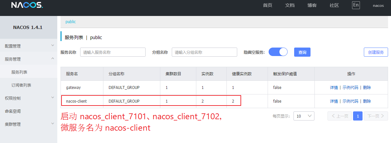Image resolution: width=391 pixels, height=143 pixels.
Task: Click 删除 for nacos-client service
Action: click(x=367, y=101)
